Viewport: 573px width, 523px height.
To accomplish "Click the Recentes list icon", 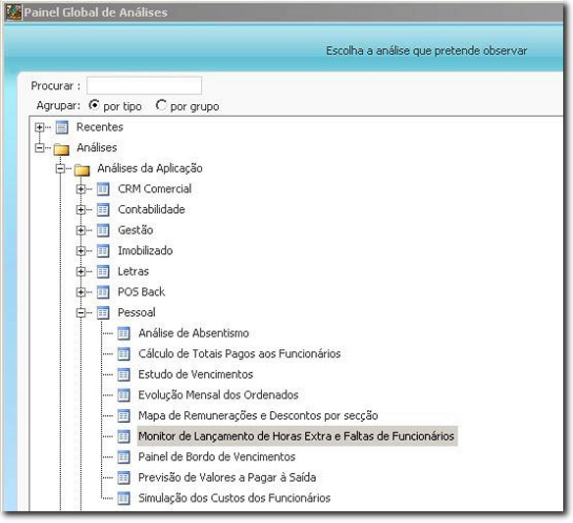I will click(62, 128).
